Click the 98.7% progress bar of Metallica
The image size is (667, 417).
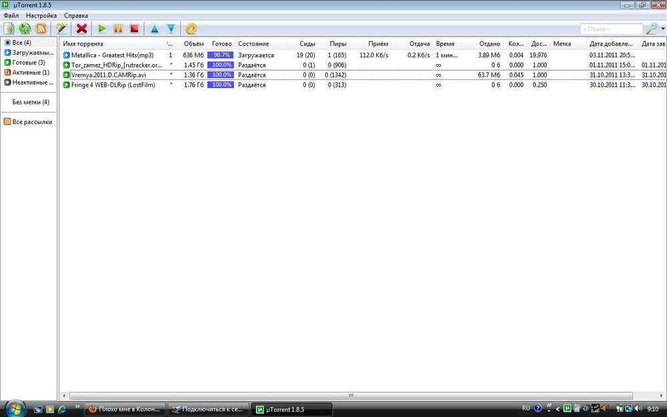[220, 55]
